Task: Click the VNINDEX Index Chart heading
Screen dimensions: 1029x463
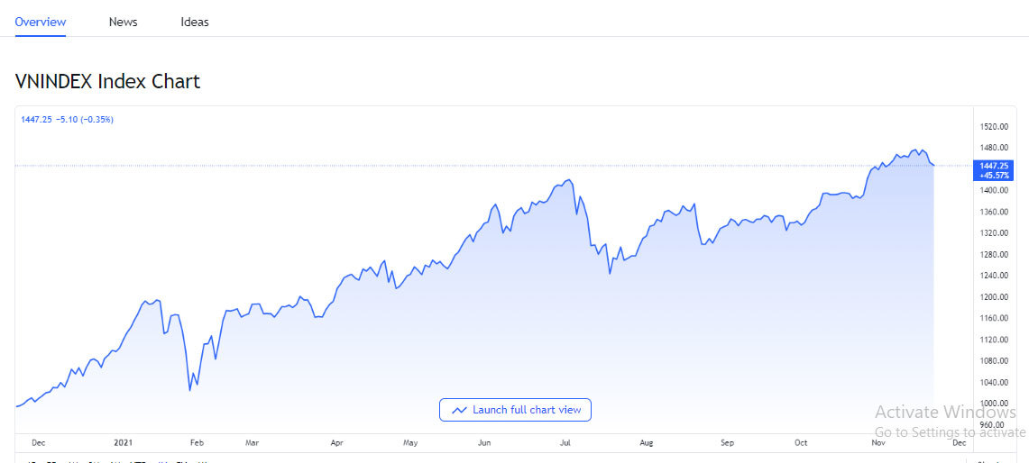Action: coord(107,81)
